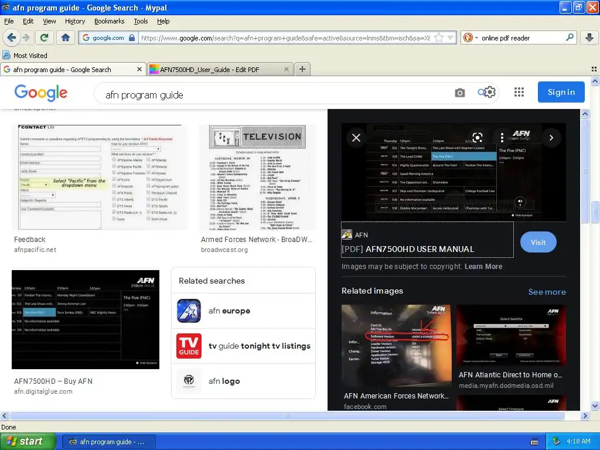Open Armed Forces Network - BroaDW result title
The image size is (600, 450).
tap(257, 239)
